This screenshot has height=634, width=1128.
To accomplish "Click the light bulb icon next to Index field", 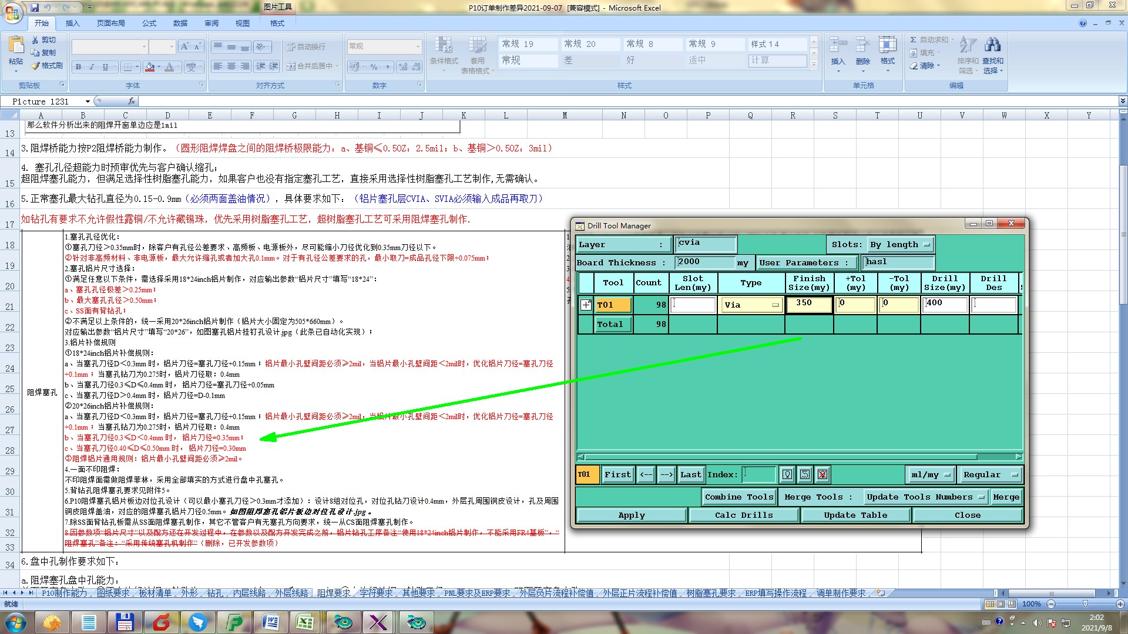I will click(787, 474).
